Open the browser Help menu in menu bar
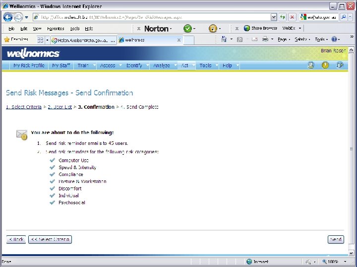This screenshot has height=267, width=357. [89, 29]
